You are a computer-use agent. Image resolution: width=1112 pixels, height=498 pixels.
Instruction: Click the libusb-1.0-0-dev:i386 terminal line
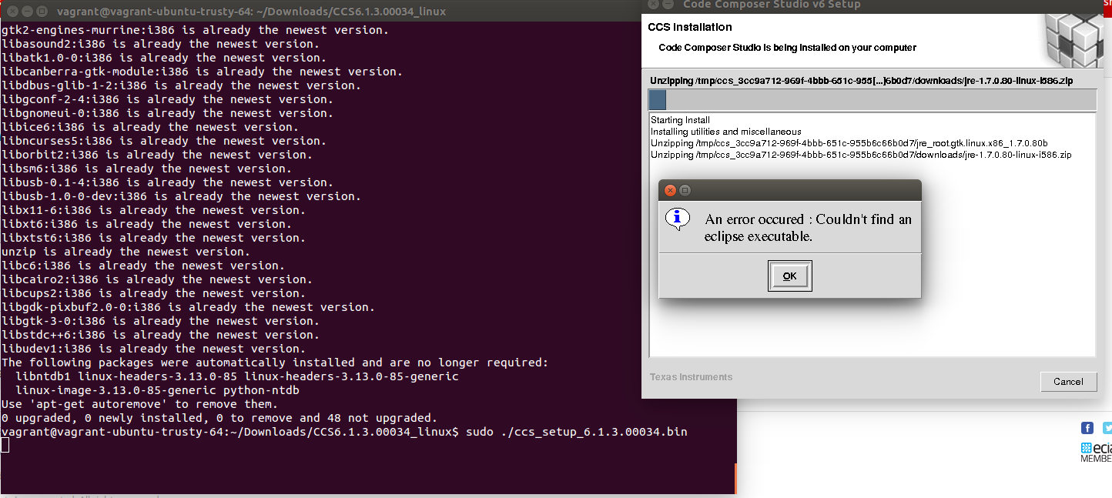pyautogui.click(x=181, y=196)
